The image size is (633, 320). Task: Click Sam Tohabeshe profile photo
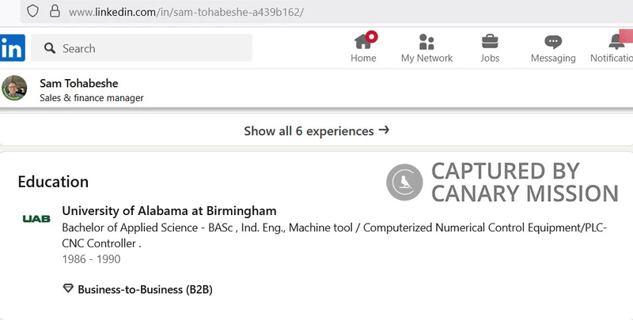[x=14, y=88]
